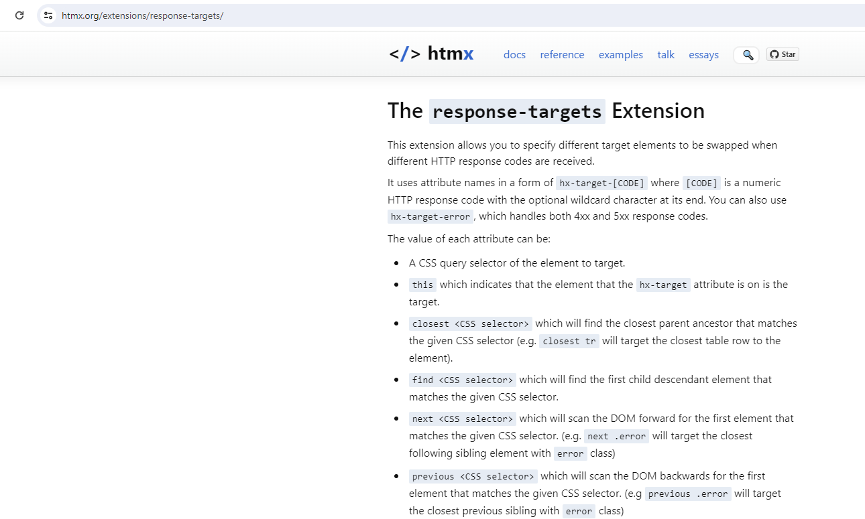Viewport: 865px width, 519px height.
Task: Click the search magnifier button
Action: point(747,55)
